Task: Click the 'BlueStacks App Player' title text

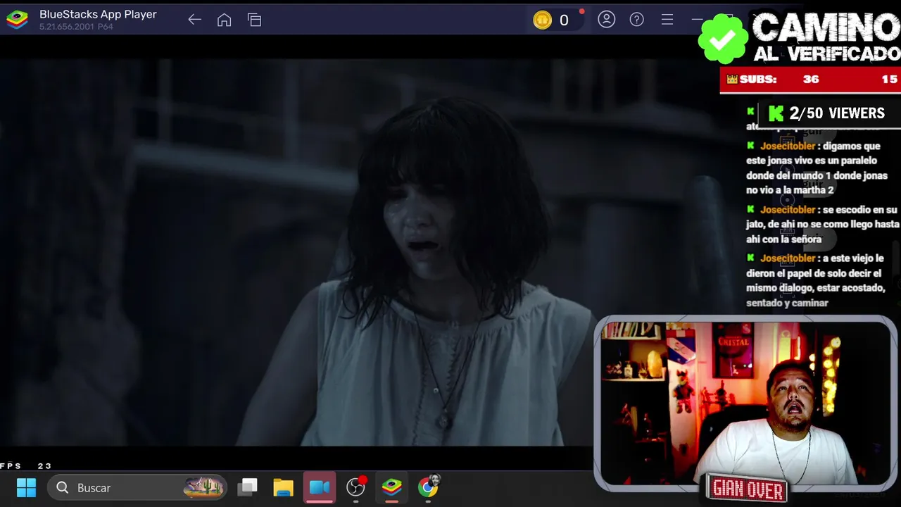Action: pos(98,14)
